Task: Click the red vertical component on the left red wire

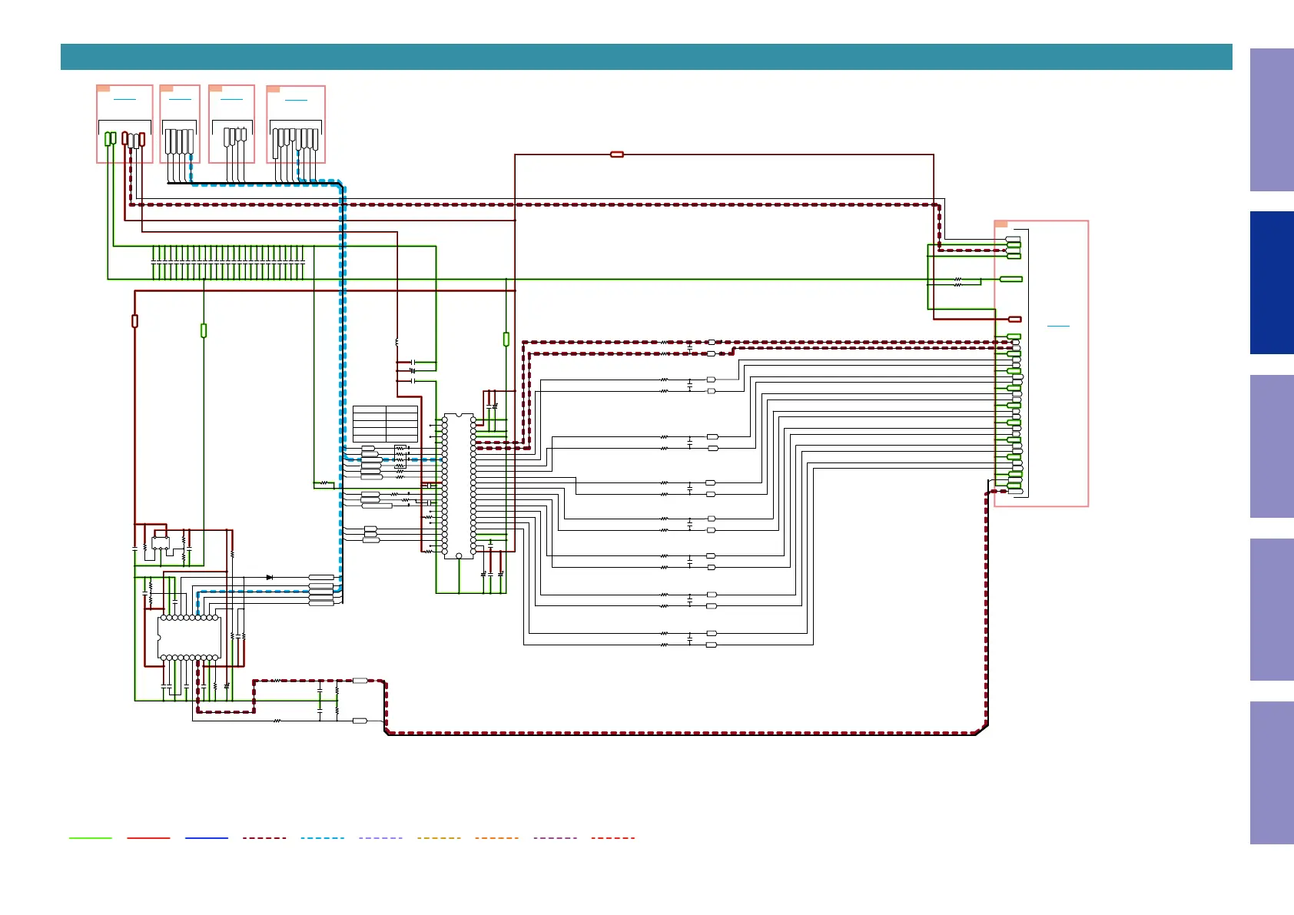Action: pos(135,321)
